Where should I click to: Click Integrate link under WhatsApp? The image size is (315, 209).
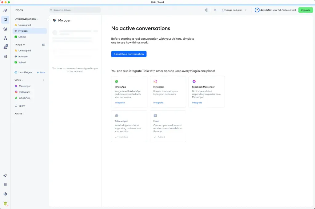point(120,103)
